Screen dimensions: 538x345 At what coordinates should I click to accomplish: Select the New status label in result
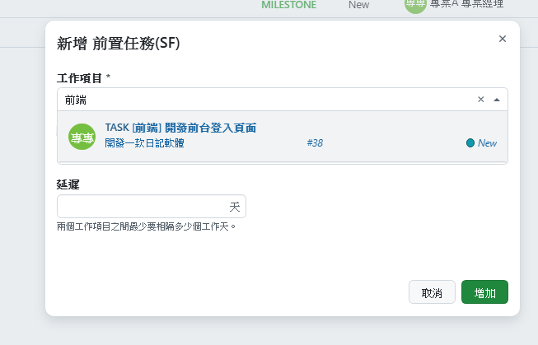[x=487, y=143]
